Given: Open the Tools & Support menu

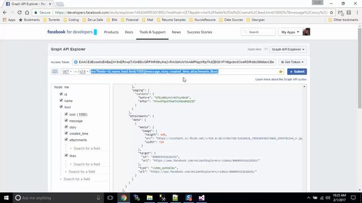Looking at the screenshot, I should pyautogui.click(x=152, y=32).
